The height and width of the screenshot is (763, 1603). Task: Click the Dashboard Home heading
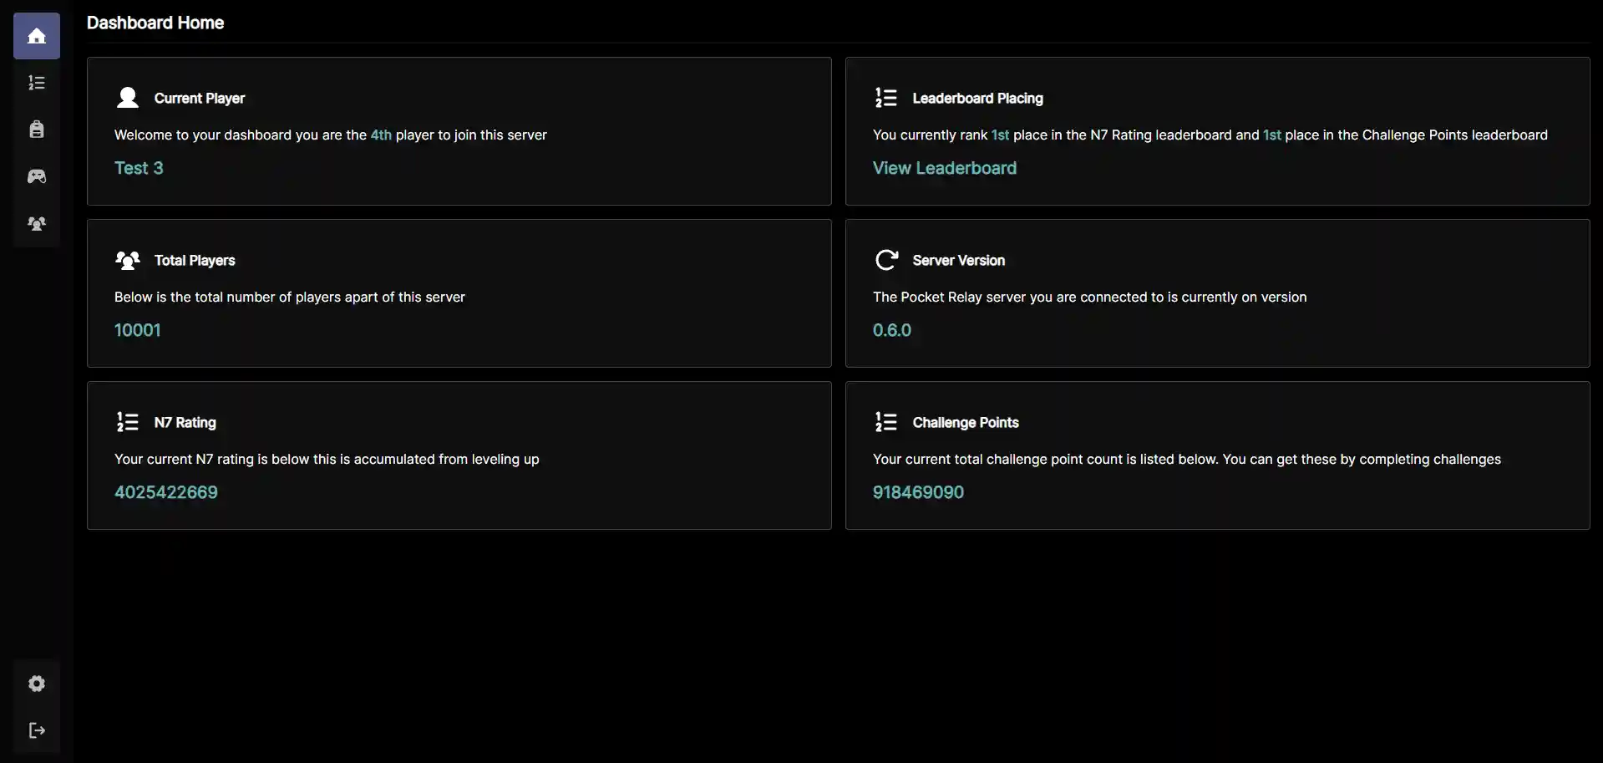155,23
